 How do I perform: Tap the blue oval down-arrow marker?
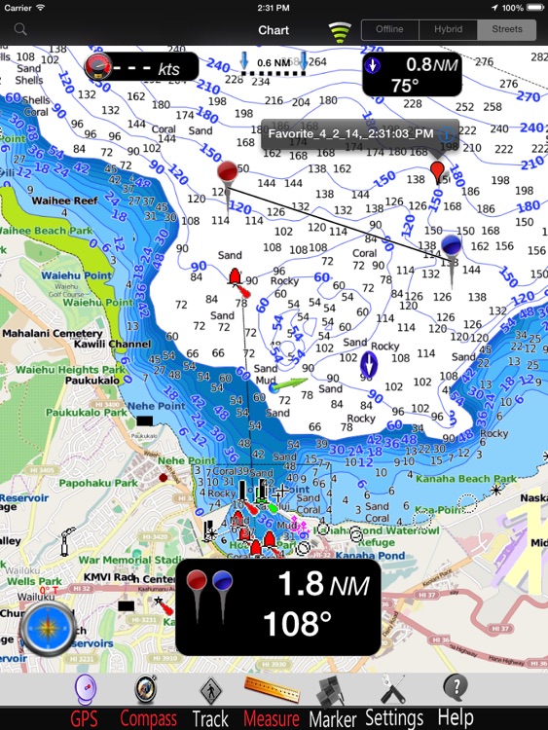click(x=369, y=365)
